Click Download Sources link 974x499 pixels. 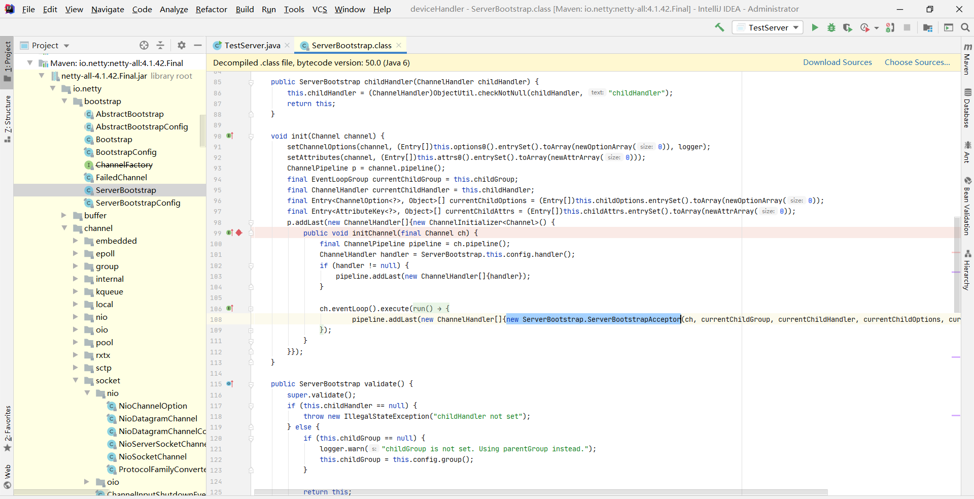[x=838, y=62]
